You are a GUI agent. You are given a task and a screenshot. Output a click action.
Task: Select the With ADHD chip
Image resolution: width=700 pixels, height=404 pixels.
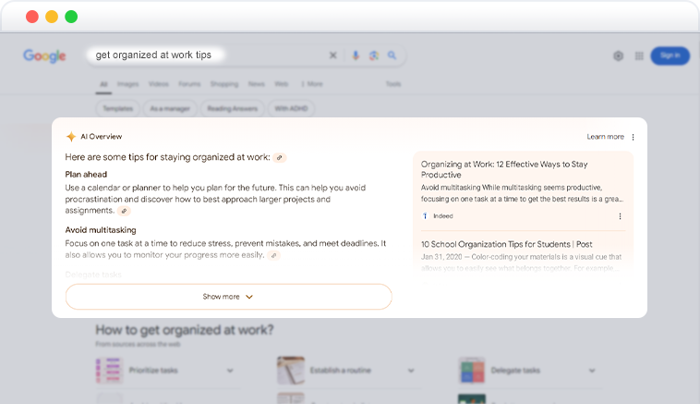[291, 108]
